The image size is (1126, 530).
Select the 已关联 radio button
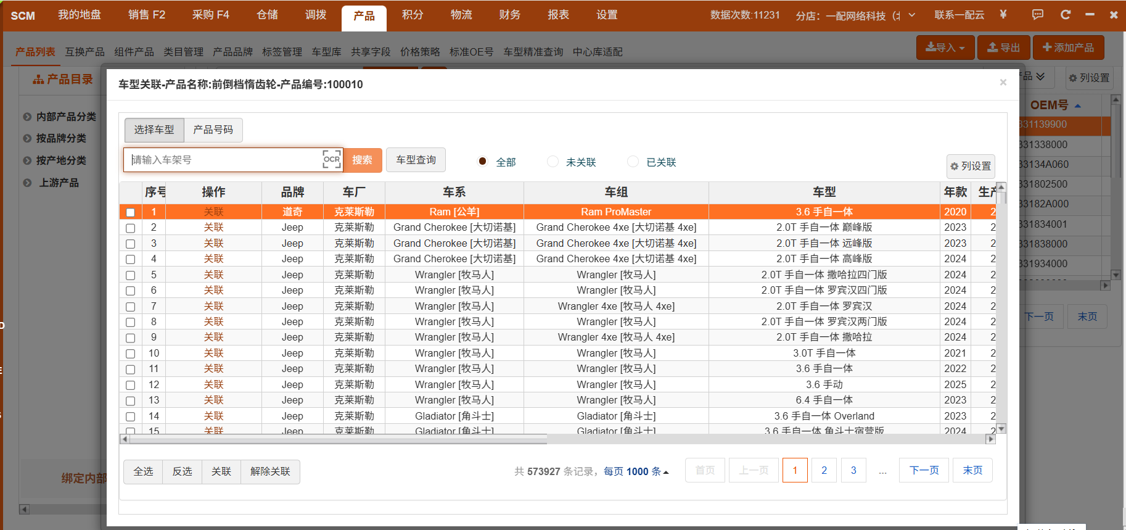pyautogui.click(x=633, y=161)
